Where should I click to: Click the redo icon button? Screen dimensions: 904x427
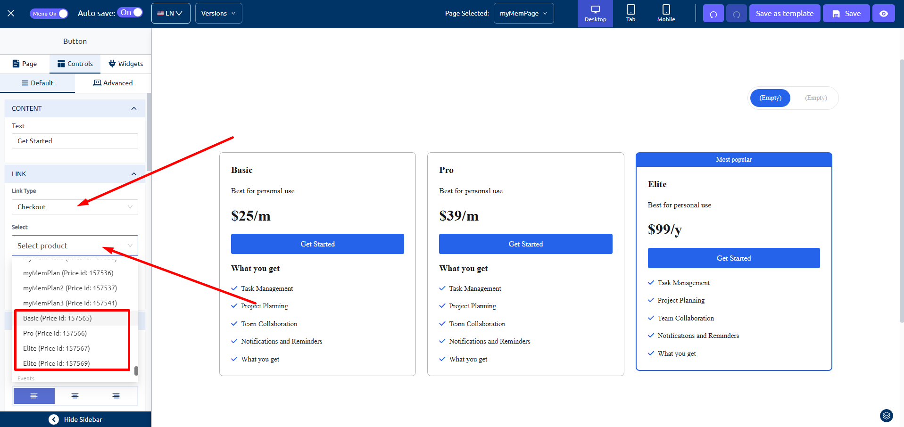(x=737, y=14)
